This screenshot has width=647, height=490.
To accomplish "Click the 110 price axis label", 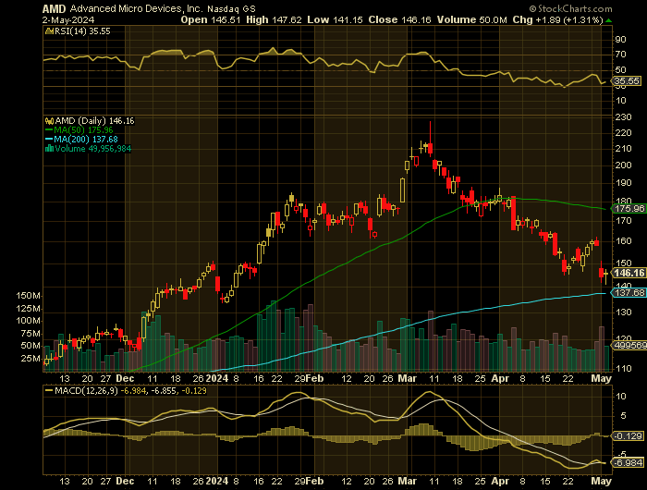I will pos(624,369).
